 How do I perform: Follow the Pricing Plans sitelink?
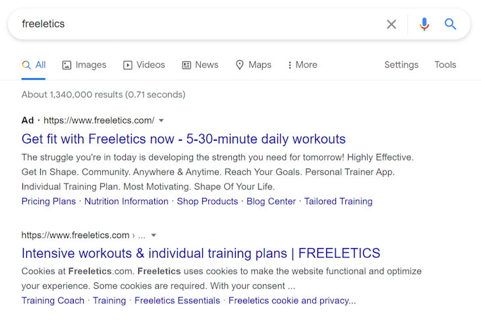49,201
